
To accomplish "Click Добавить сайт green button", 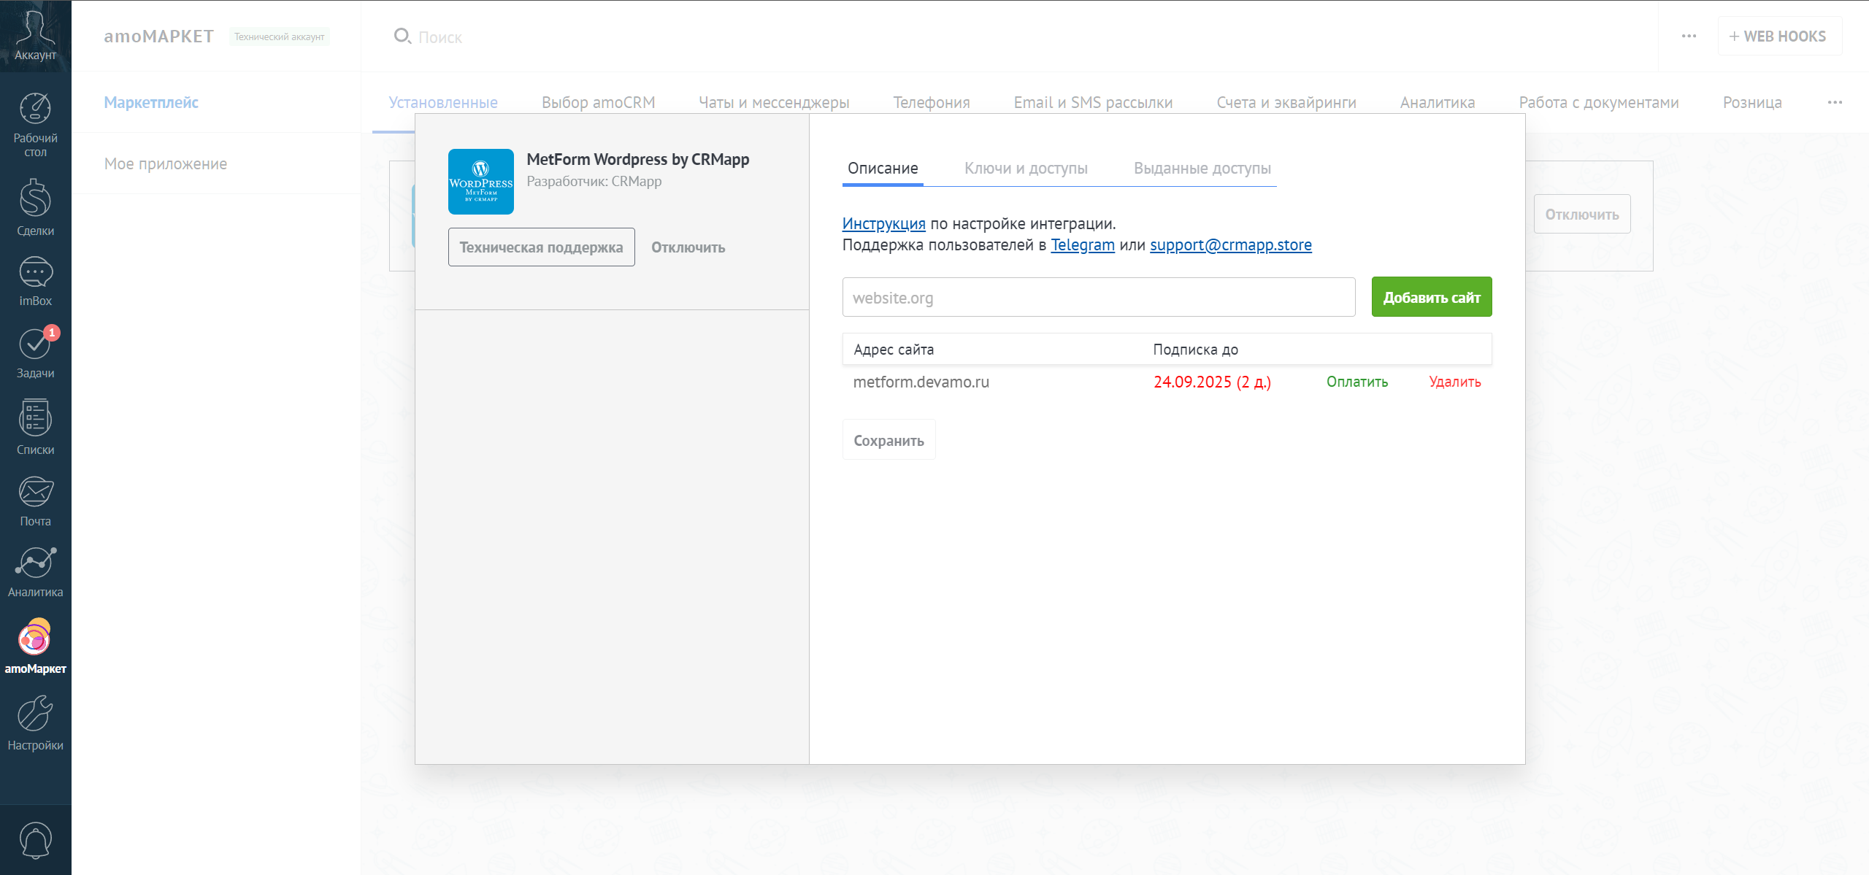I will tap(1432, 297).
